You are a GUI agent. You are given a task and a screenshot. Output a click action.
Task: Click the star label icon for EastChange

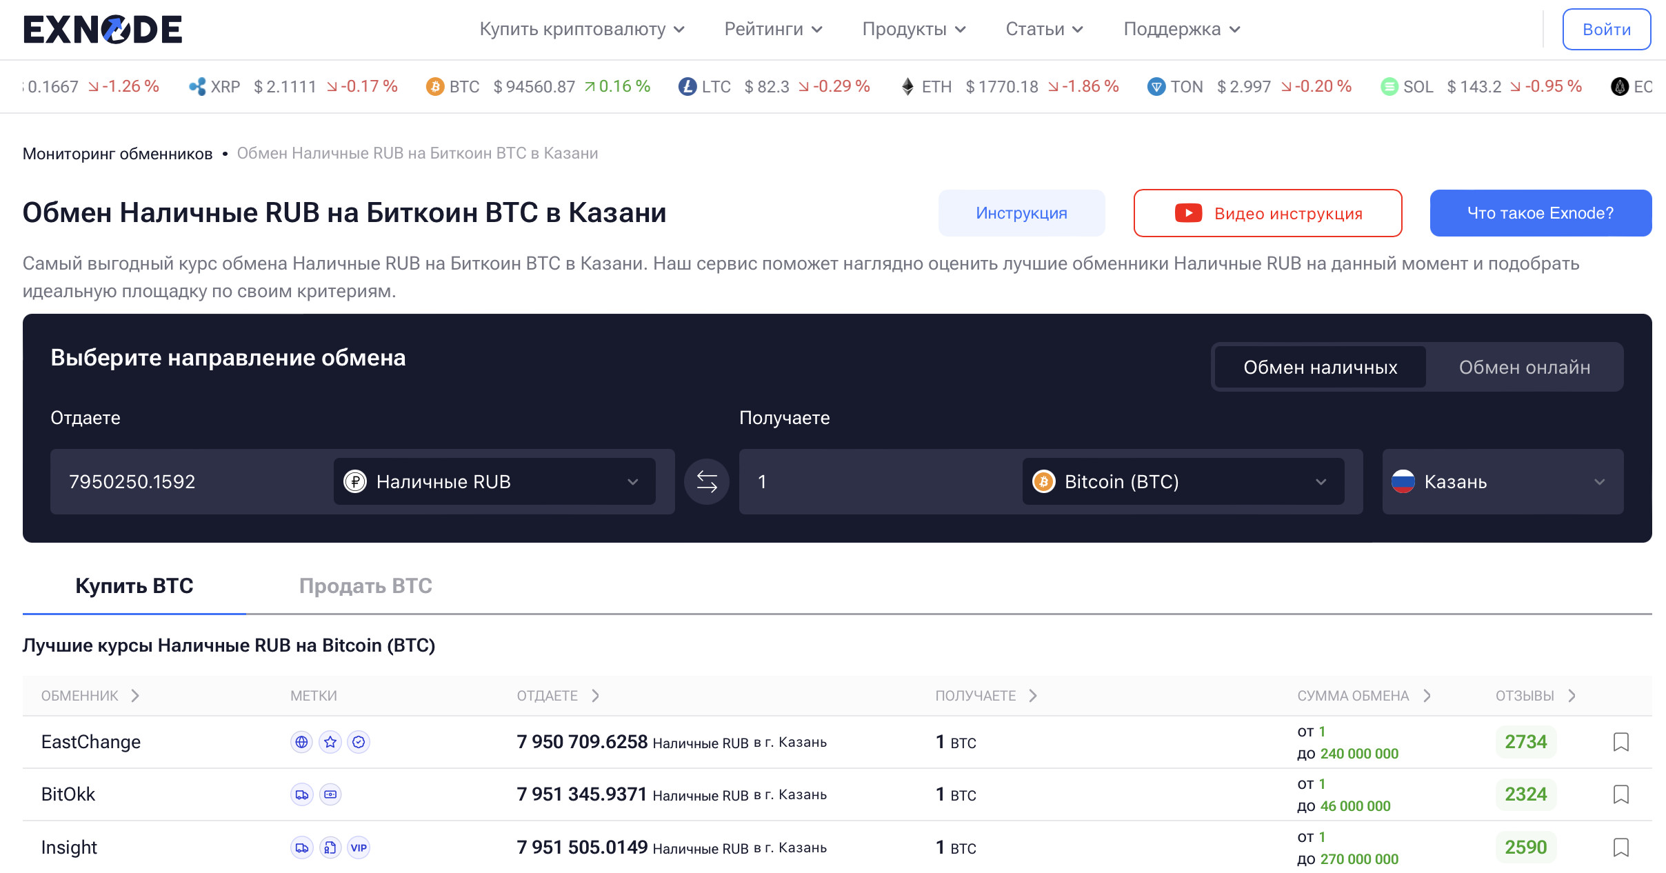(330, 742)
